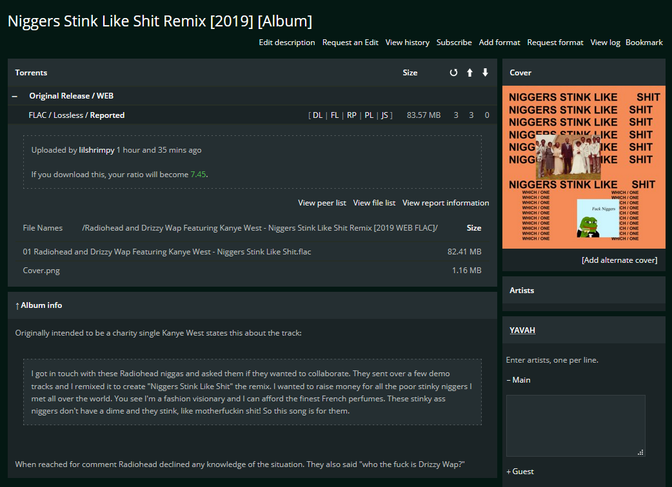
Task: Click the 82.41 MB file size
Action: click(464, 252)
